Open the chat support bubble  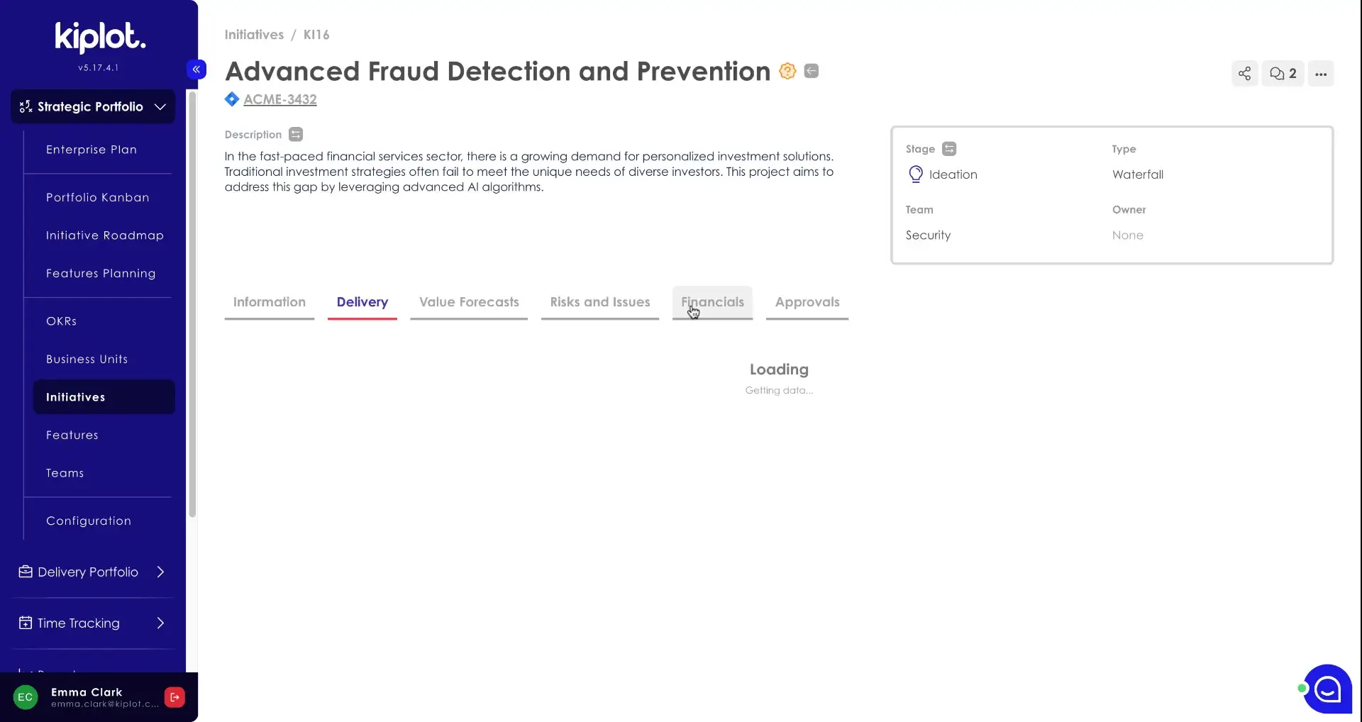pyautogui.click(x=1327, y=689)
